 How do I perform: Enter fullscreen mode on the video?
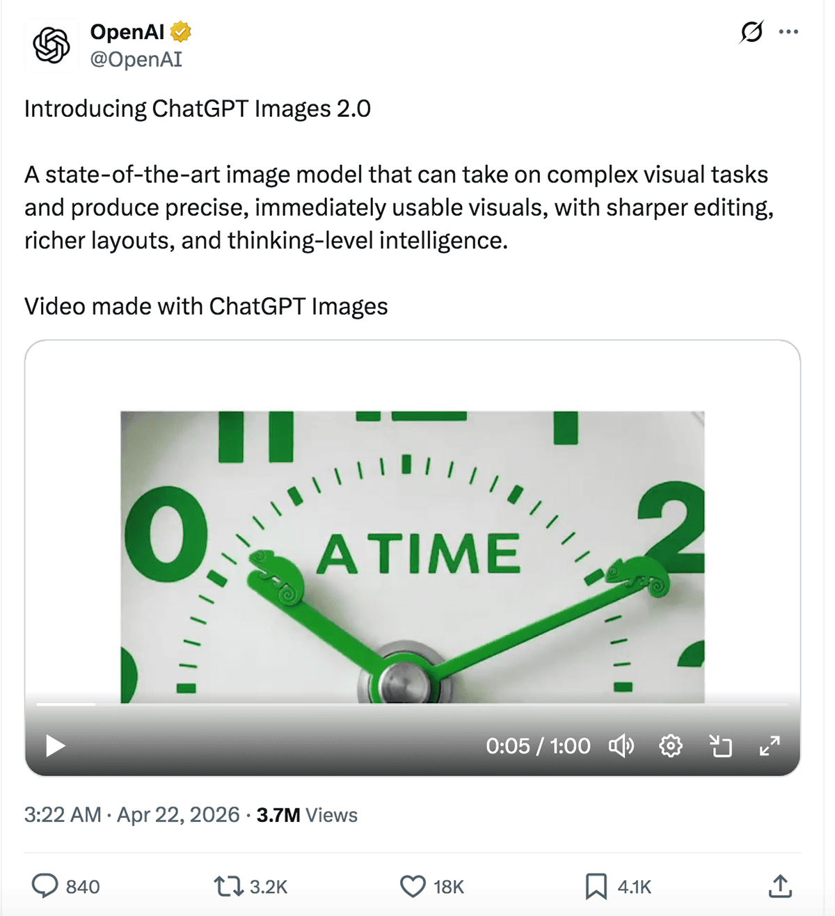(770, 745)
